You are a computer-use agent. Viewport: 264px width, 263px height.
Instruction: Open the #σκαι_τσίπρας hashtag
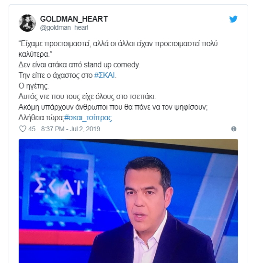point(88,118)
